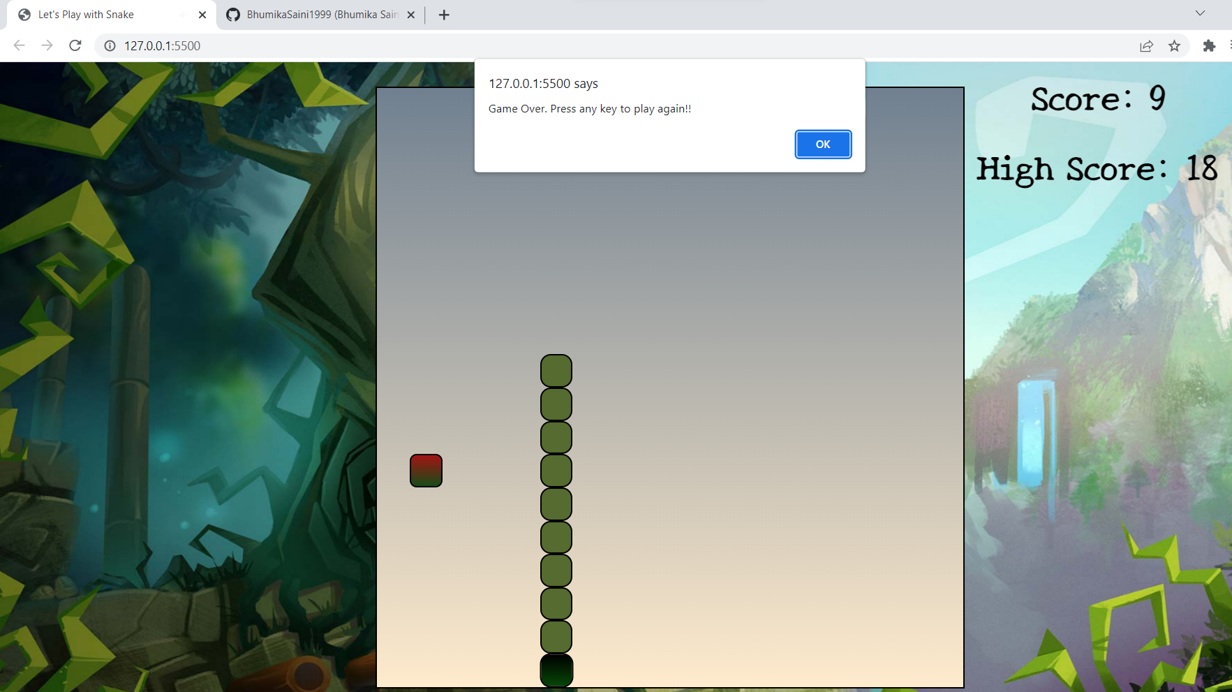This screenshot has width=1232, height=692.
Task: Click the red food block on the board
Action: point(426,470)
